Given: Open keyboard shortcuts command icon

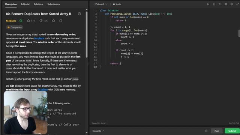Looking at the screenshot, I should [226, 4].
